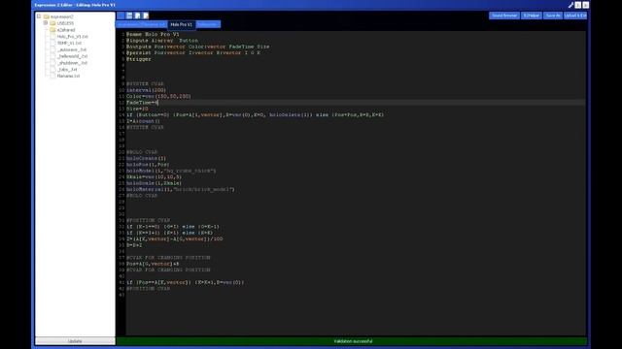
Task: Click the Upload & Exit button
Action: coord(575,16)
